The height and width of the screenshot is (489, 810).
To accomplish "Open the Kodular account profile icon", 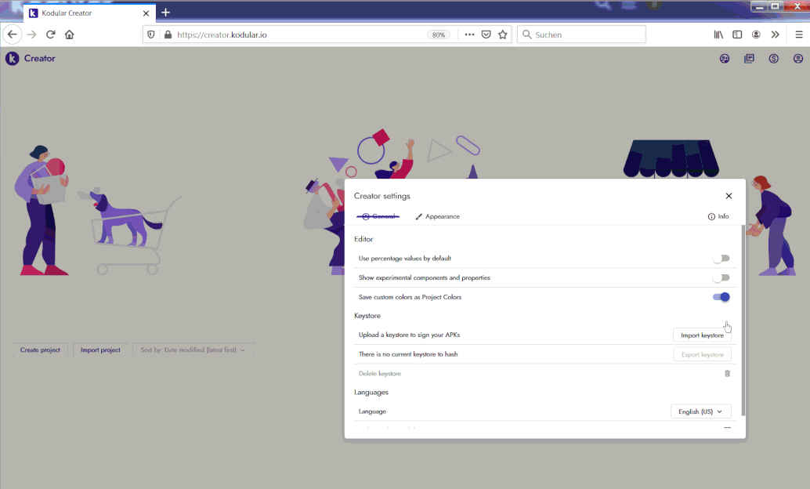I will (x=797, y=59).
